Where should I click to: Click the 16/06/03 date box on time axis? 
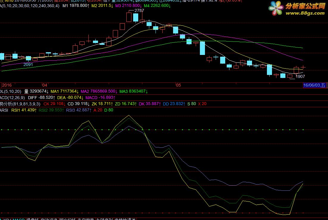314,85
